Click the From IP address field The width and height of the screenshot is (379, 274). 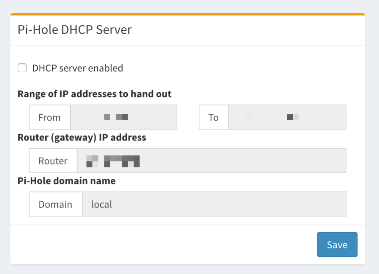pos(123,117)
